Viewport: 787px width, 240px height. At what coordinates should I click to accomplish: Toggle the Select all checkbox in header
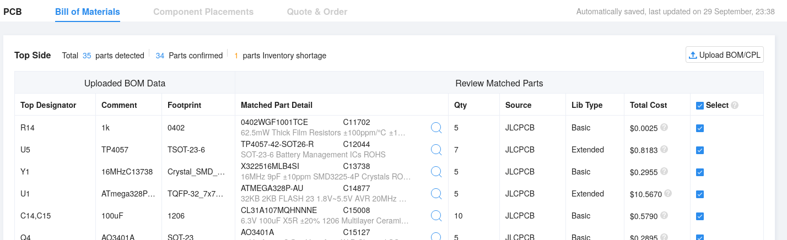[x=700, y=106]
